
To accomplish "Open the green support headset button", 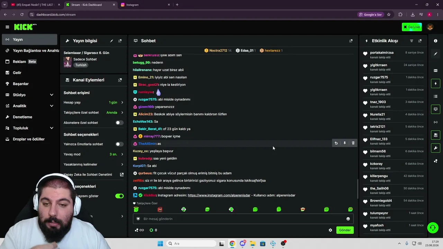I will click(x=433, y=228).
